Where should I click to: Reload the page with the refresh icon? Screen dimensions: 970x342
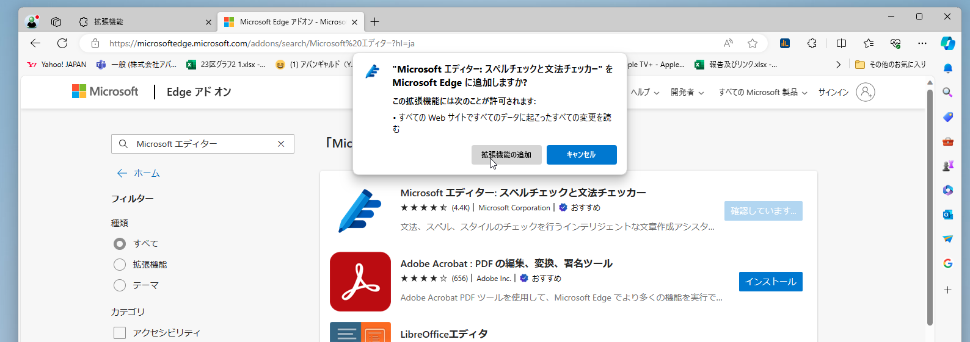(62, 43)
